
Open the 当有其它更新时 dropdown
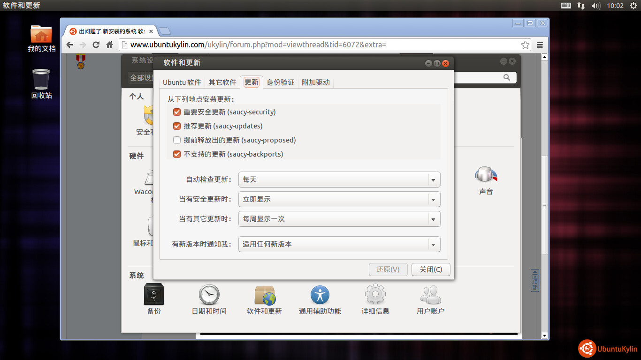(339, 219)
